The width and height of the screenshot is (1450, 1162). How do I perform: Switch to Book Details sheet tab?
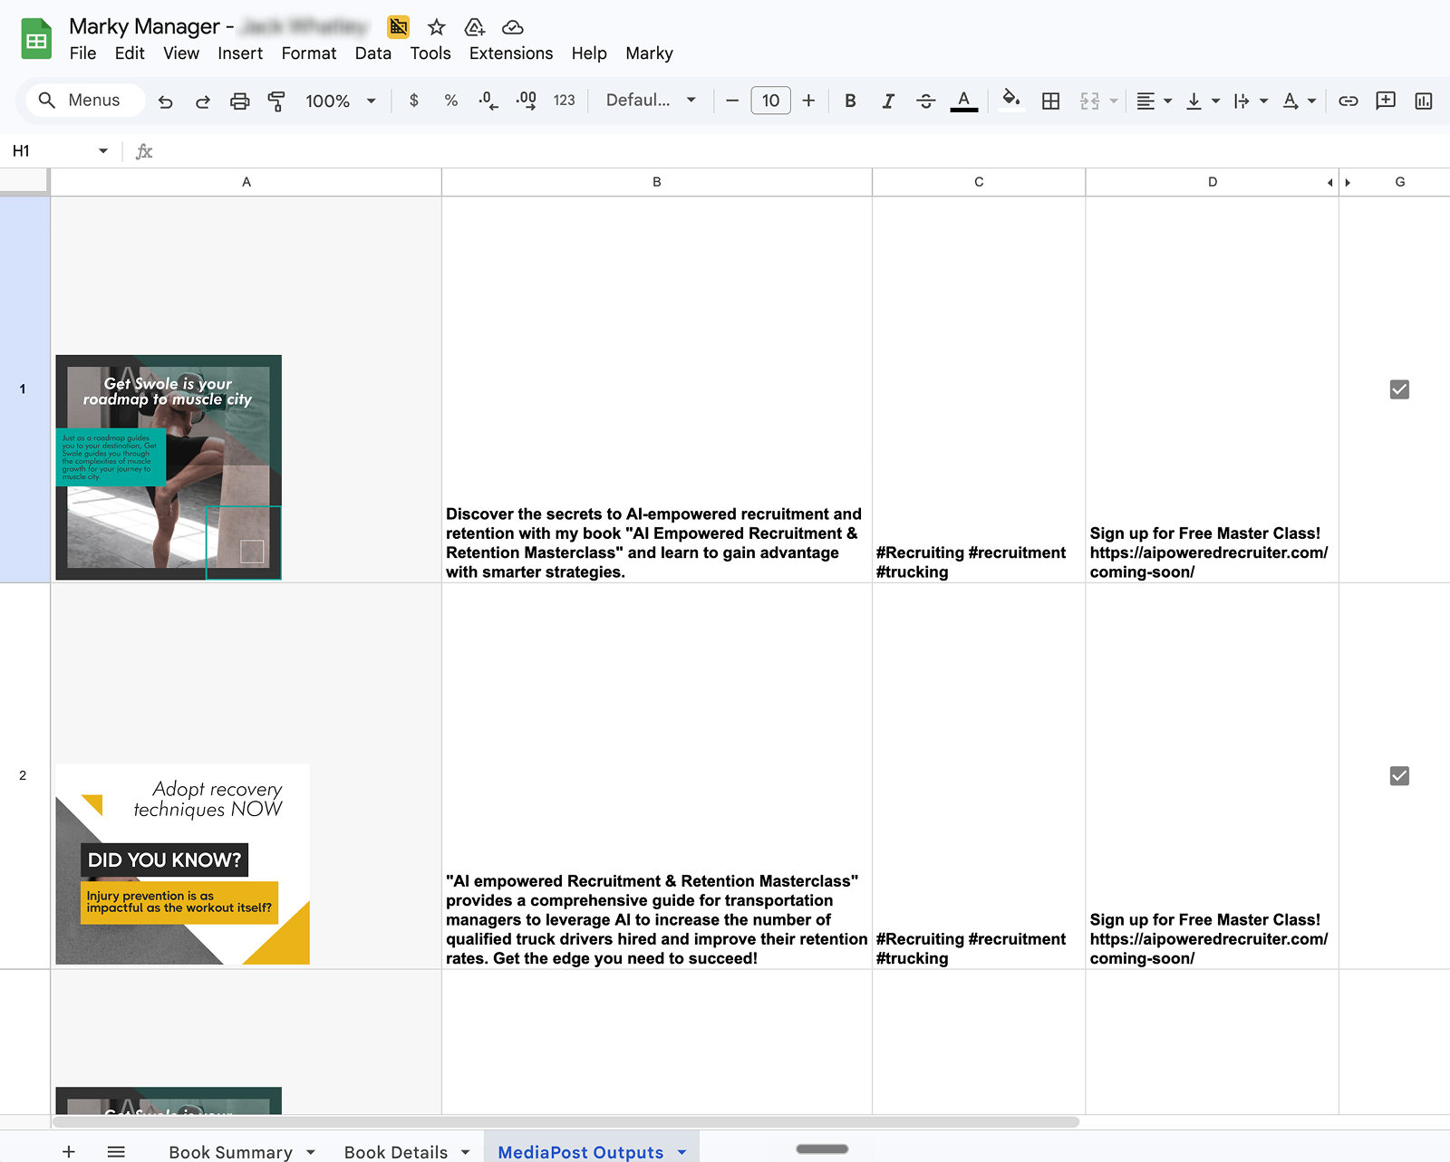point(396,1152)
